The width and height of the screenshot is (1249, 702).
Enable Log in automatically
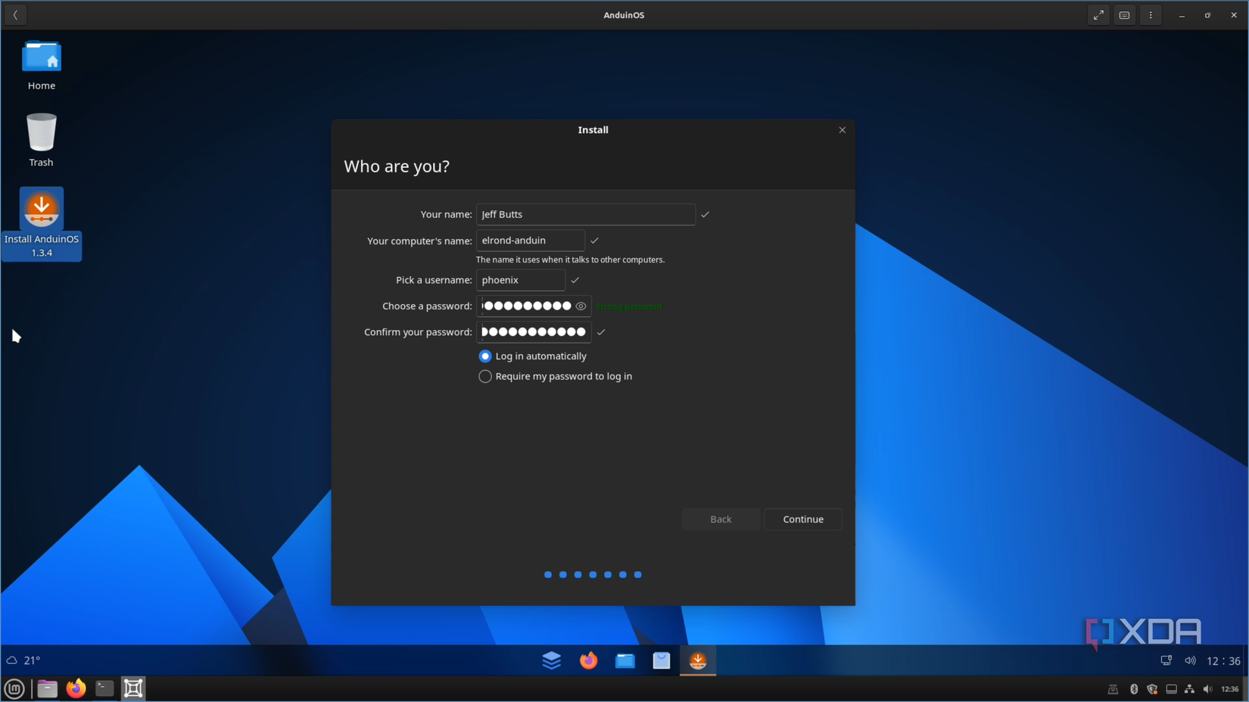tap(484, 356)
